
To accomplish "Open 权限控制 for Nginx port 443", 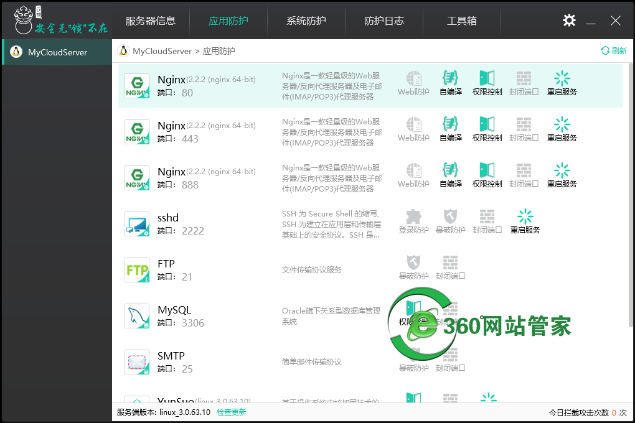I will coord(487,129).
